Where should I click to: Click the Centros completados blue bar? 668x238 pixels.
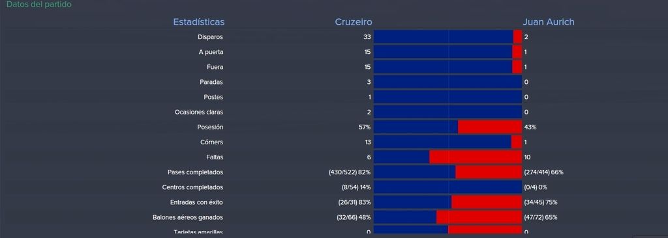(448, 187)
